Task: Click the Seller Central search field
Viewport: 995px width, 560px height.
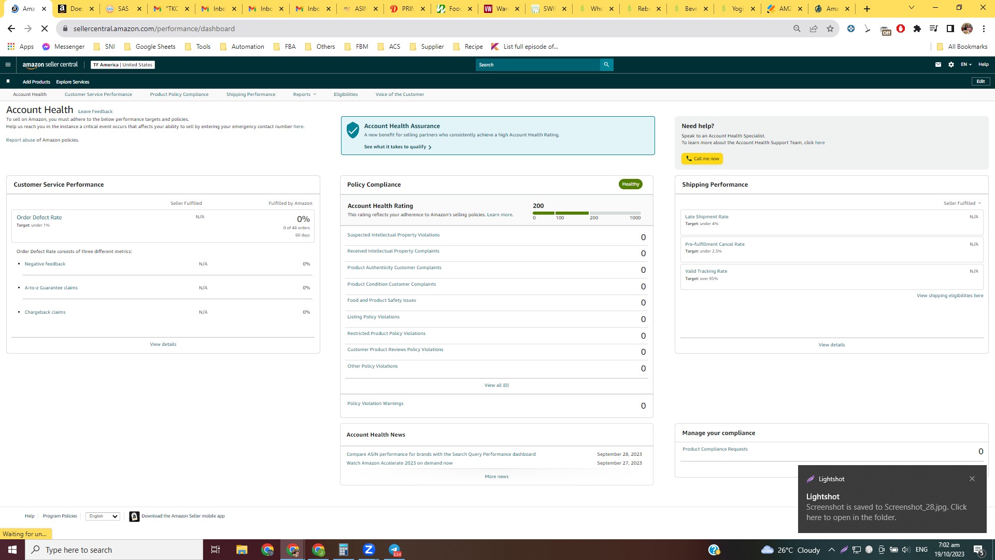Action: (537, 65)
